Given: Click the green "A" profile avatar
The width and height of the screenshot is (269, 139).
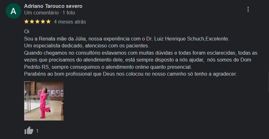Looking at the screenshot, I should pos(13,11).
